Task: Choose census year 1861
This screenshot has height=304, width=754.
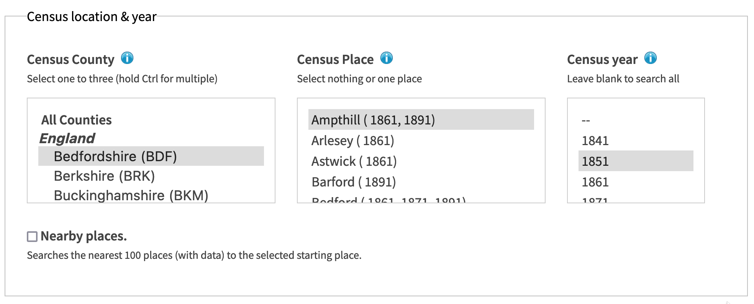Action: (595, 182)
